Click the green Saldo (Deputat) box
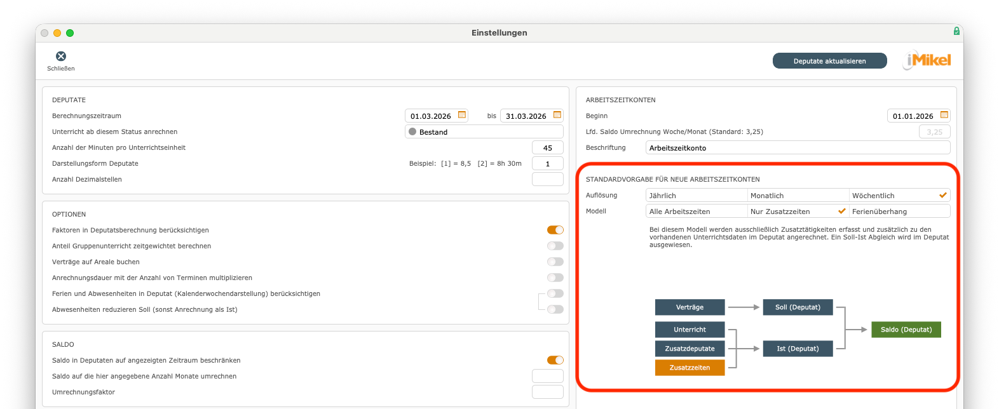The image size is (999, 409). [906, 330]
